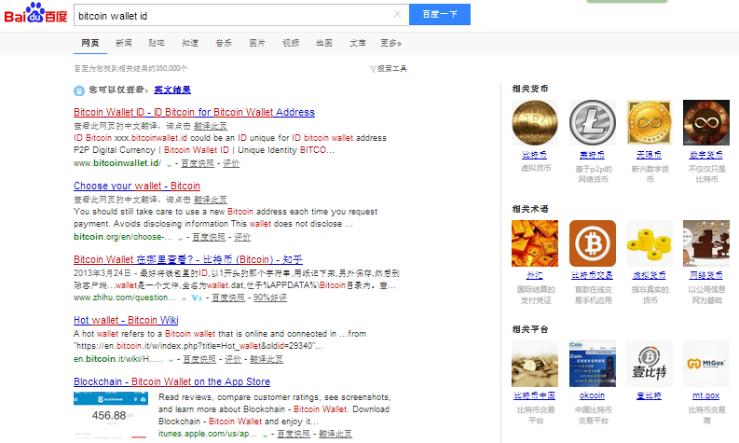Switch to the 音乐 tab
Viewport: 739px width, 443px height.
click(x=224, y=43)
